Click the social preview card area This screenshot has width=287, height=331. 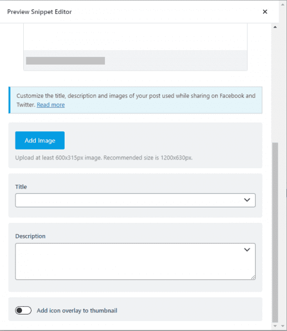click(135, 47)
